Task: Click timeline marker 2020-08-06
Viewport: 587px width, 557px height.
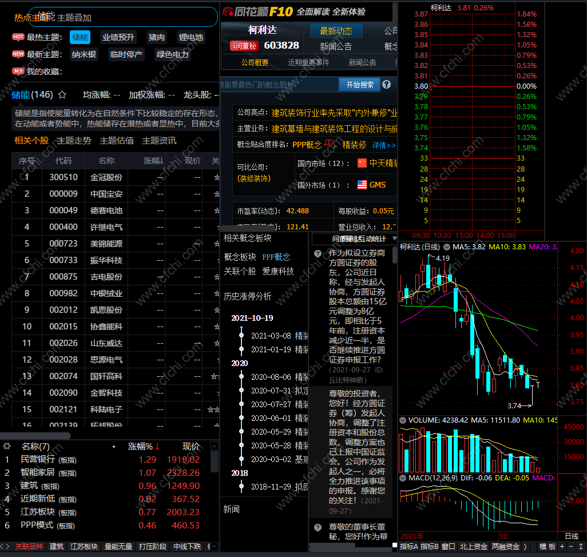Action: tap(241, 377)
